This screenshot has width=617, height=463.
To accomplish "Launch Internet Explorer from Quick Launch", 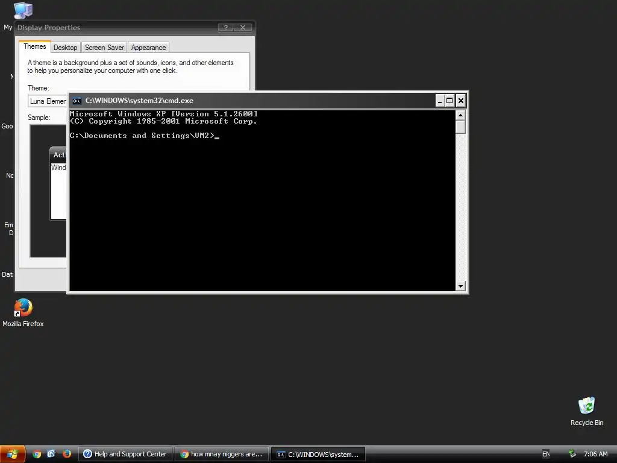I will pos(51,454).
